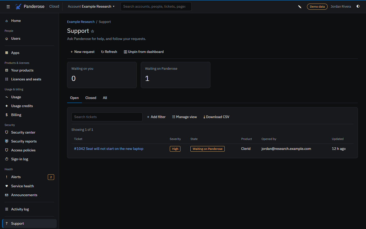
Task: Open Manage view options
Action: click(185, 117)
